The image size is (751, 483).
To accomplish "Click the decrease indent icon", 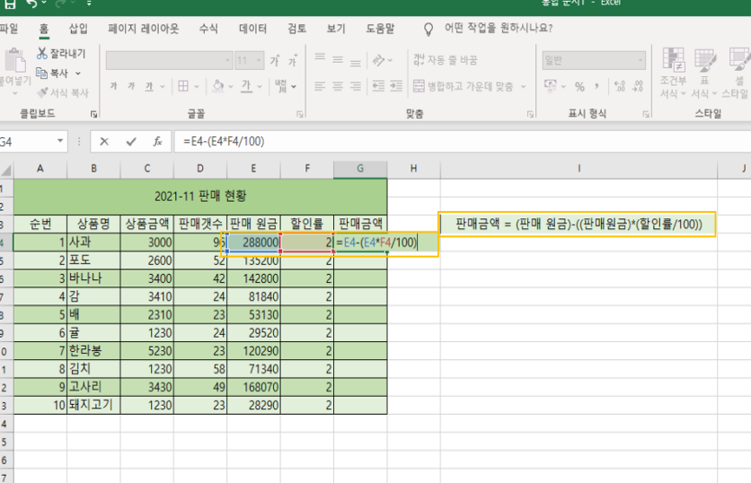I will pyautogui.click(x=378, y=86).
